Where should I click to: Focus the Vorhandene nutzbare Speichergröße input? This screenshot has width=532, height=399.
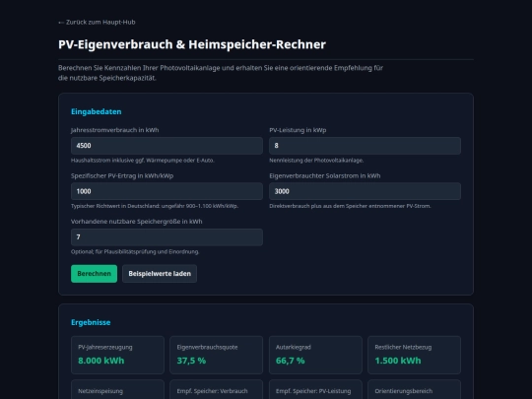pos(166,236)
